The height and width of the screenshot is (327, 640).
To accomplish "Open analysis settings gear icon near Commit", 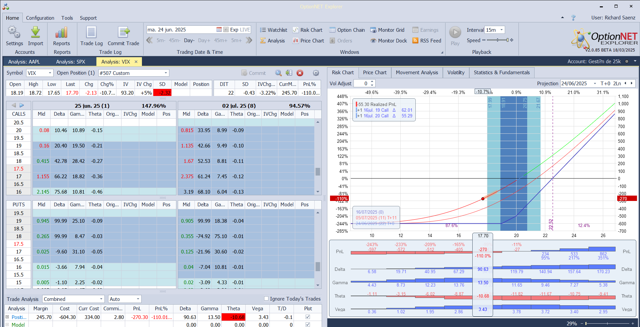I will (x=316, y=73).
